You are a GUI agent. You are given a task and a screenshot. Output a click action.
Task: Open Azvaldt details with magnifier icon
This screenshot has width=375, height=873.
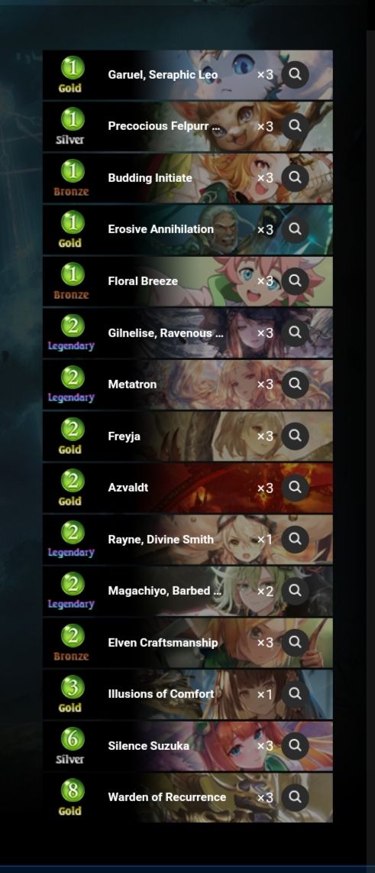point(295,487)
